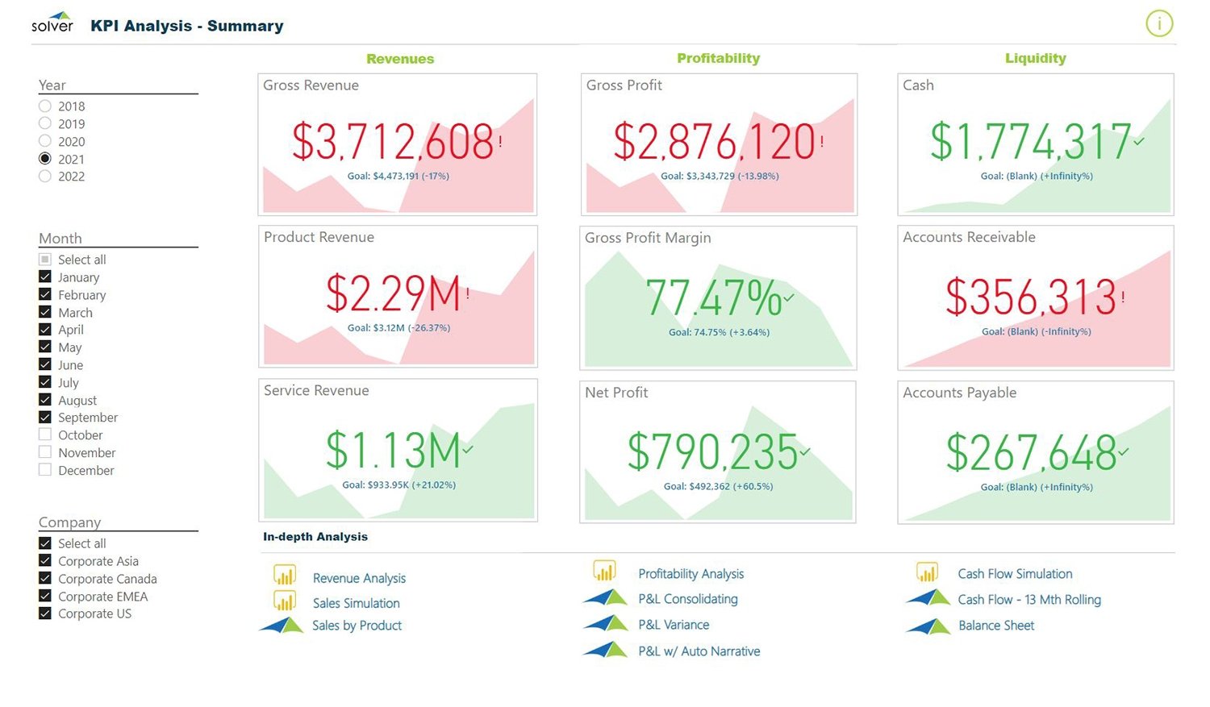Viewport: 1210px width, 707px height.
Task: Click the Gross Revenue KPI card
Action: (x=397, y=145)
